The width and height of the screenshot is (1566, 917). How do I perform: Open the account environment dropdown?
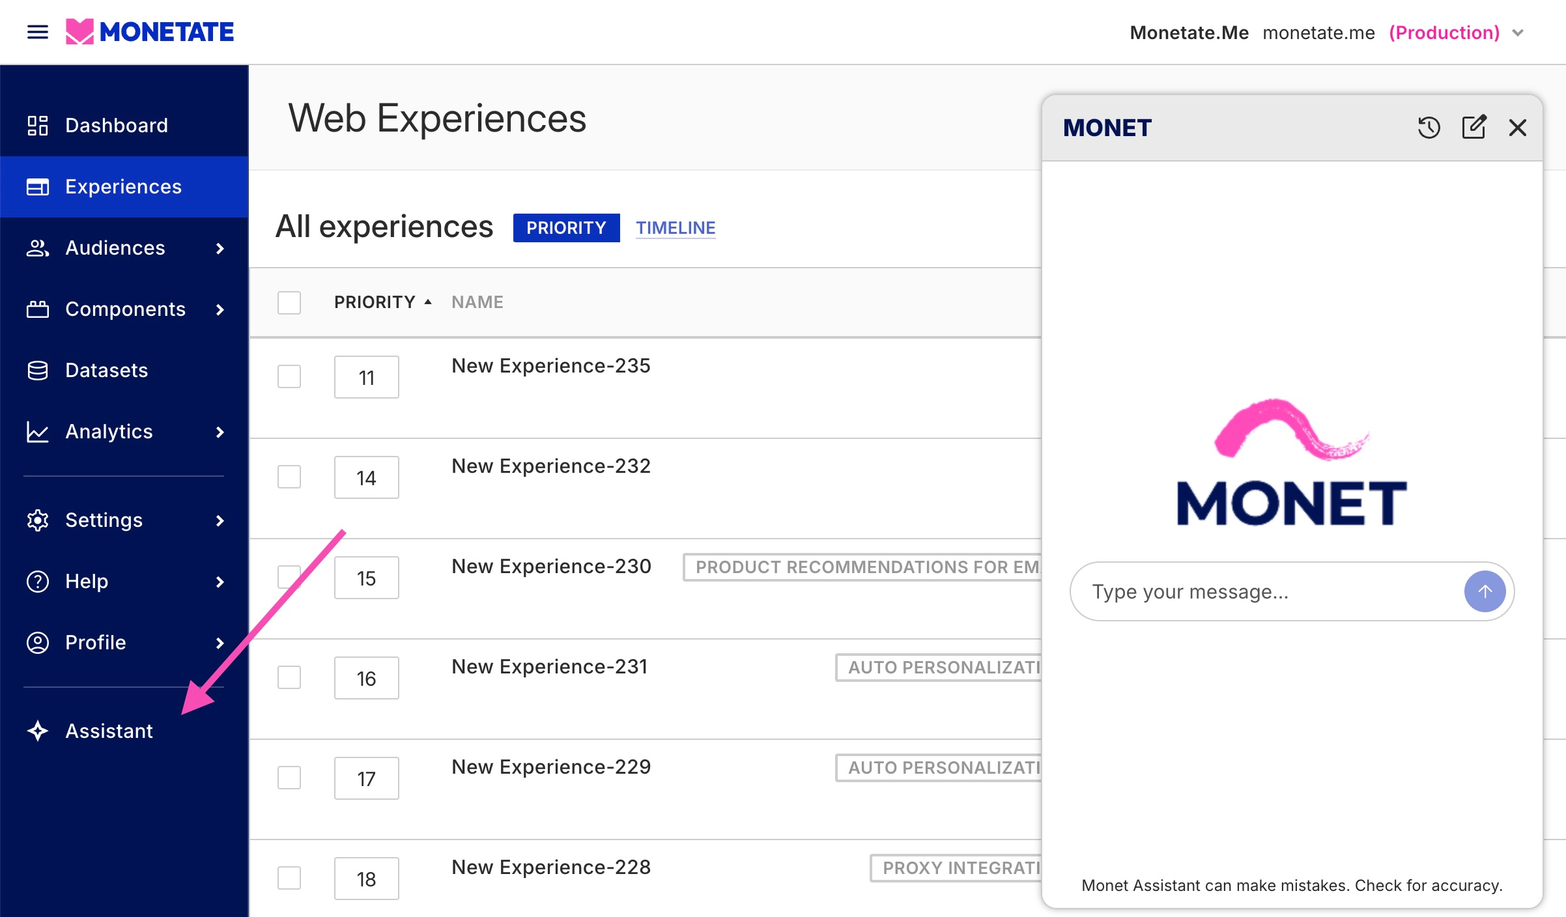1518,33
